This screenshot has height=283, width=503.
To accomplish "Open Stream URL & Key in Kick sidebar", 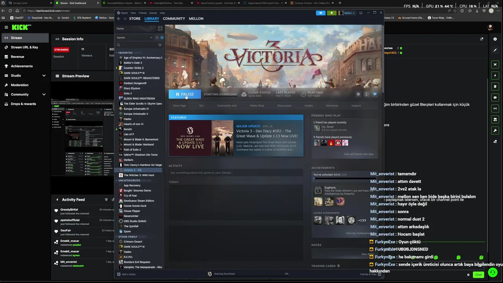I will 24,47.
